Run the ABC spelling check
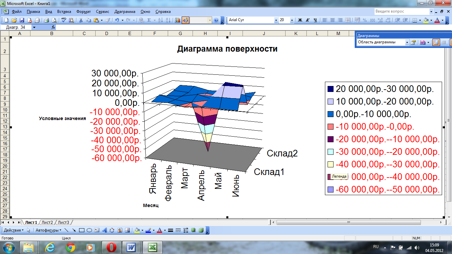Screen dimensions: 452x254 point(64,20)
